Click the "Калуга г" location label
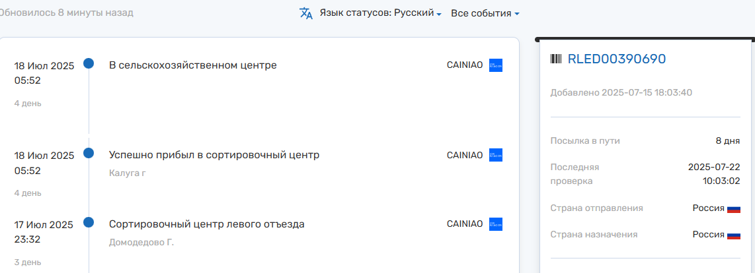 [x=127, y=173]
